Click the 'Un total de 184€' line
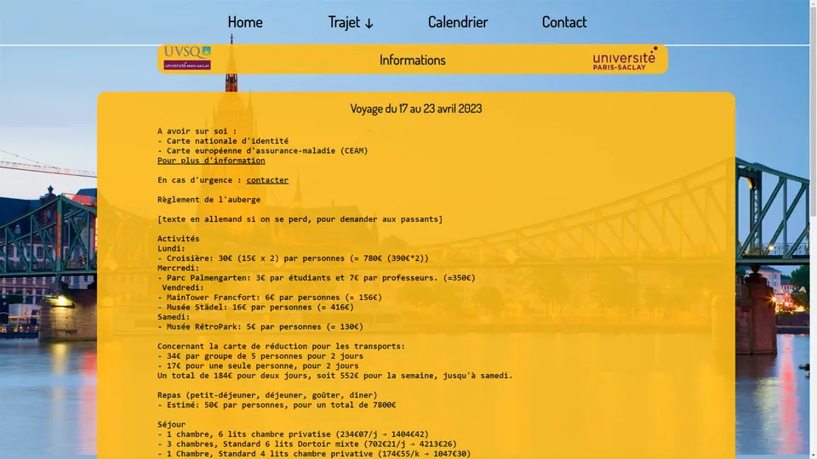The height and width of the screenshot is (459, 817). [335, 376]
